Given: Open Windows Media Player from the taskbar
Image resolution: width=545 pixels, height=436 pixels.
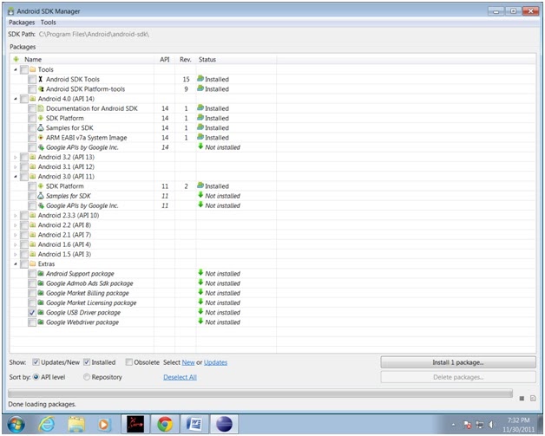Looking at the screenshot, I should [x=103, y=424].
